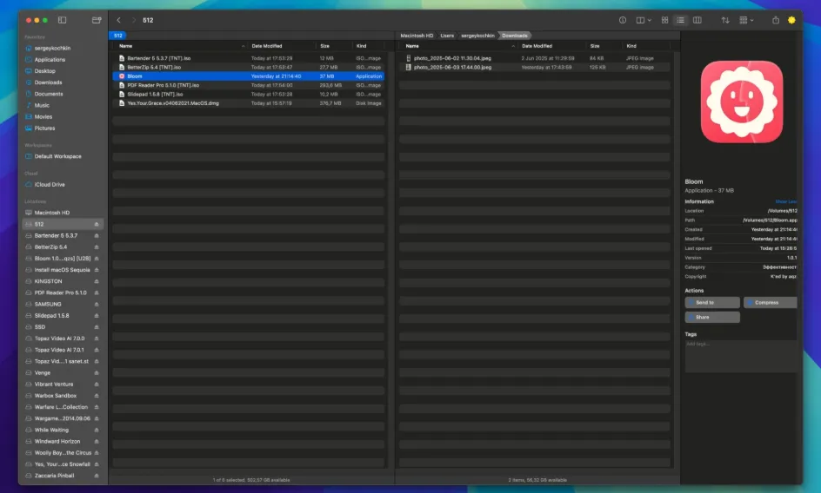821x493 pixels.
Task: Open the dual-pane layout dropdown
Action: point(644,20)
